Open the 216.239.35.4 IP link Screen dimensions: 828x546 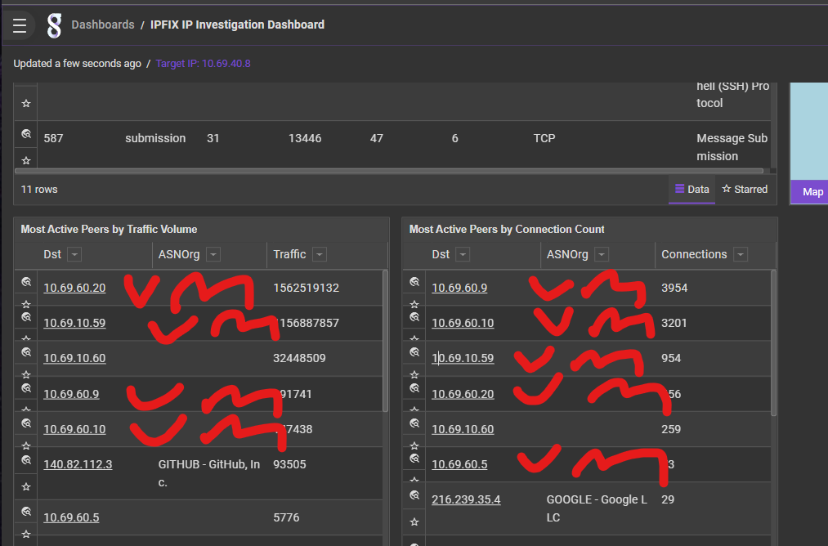466,499
